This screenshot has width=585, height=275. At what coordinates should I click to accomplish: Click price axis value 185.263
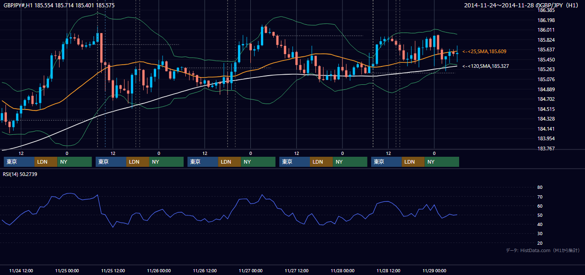[546, 69]
